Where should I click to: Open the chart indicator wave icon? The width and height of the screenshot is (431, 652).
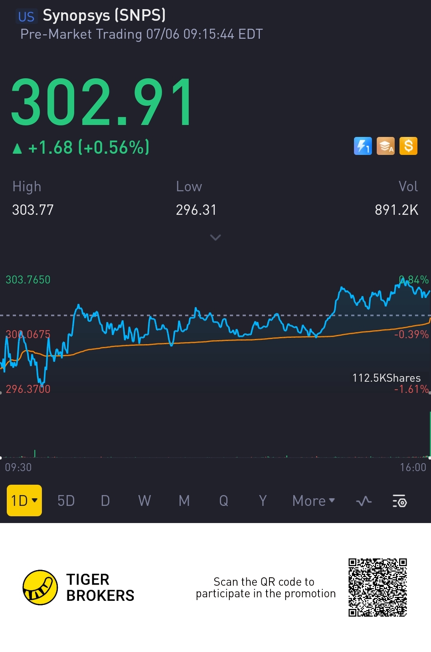tap(364, 501)
